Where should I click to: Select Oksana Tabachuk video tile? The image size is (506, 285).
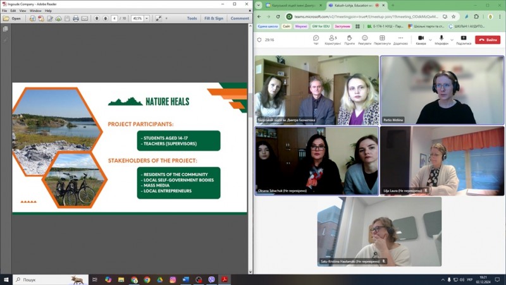tap(317, 161)
